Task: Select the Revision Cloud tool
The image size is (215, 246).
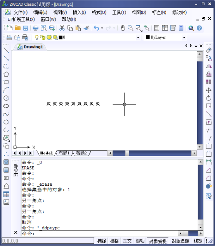Action: tap(6, 106)
